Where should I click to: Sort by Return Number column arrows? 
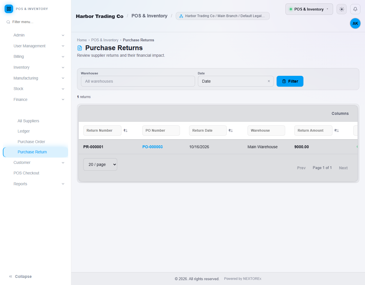[125, 131]
